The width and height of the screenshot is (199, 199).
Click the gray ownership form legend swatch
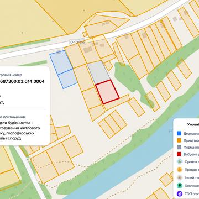(x=179, y=148)
